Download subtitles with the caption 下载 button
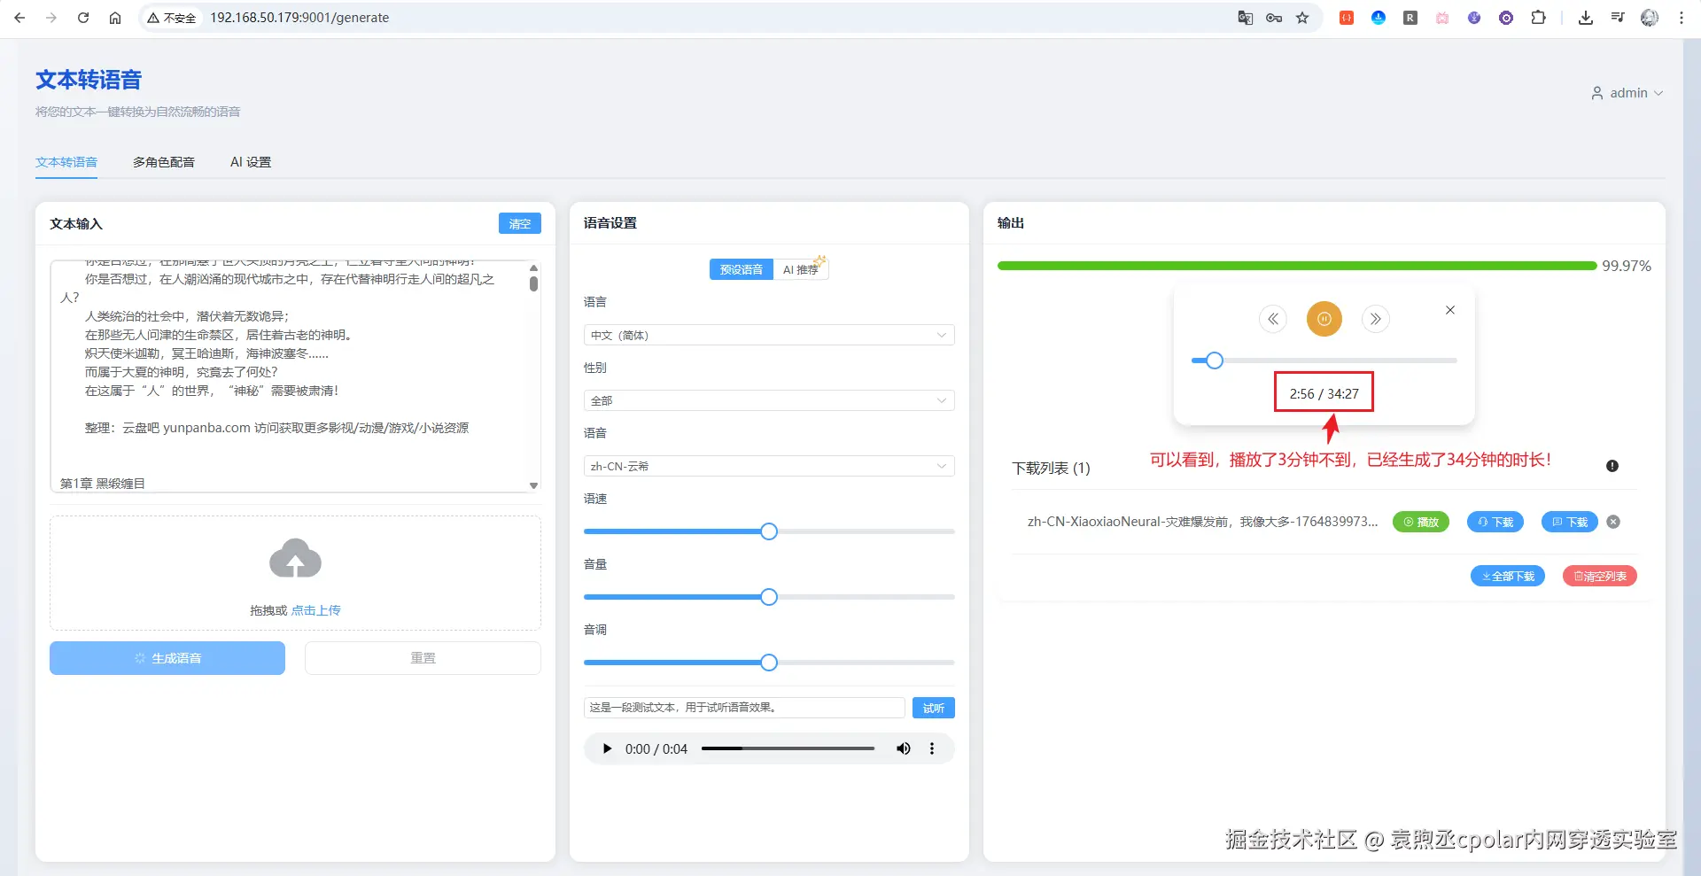The height and width of the screenshot is (876, 1701). pyautogui.click(x=1570, y=522)
